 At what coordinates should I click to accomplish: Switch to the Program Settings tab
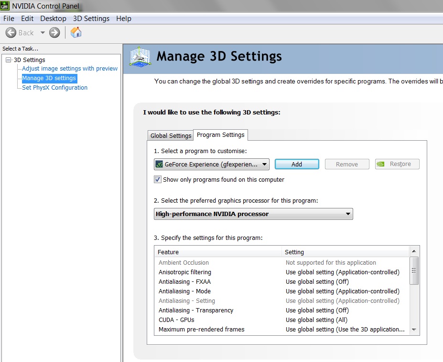pos(221,135)
